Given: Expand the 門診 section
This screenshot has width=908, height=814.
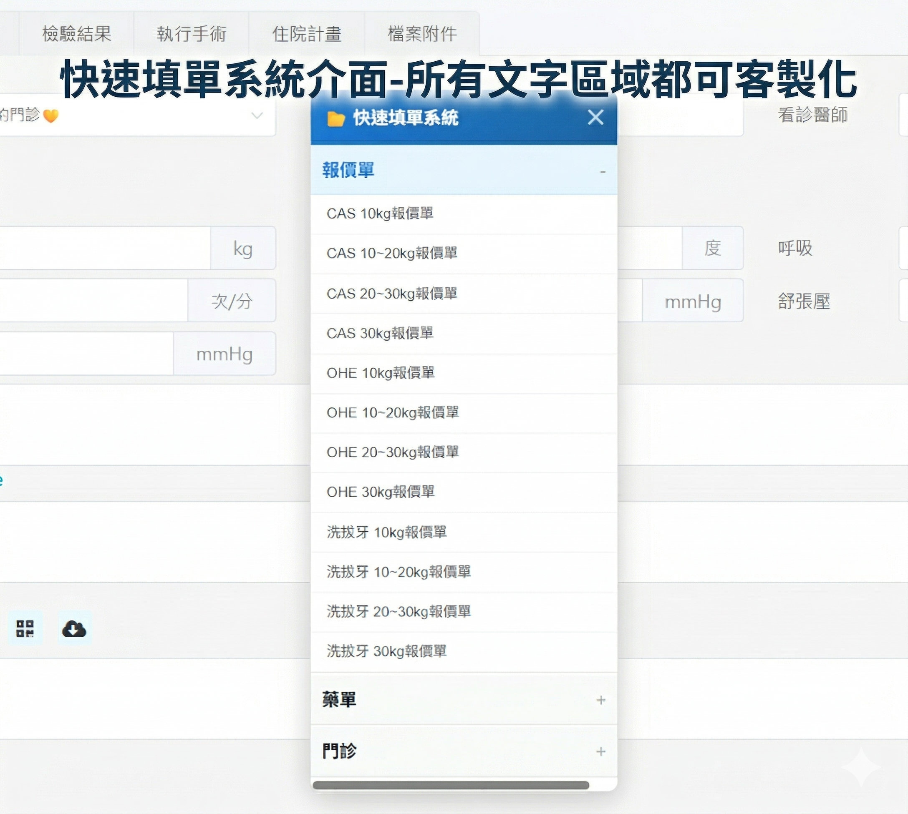Looking at the screenshot, I should tap(600, 751).
